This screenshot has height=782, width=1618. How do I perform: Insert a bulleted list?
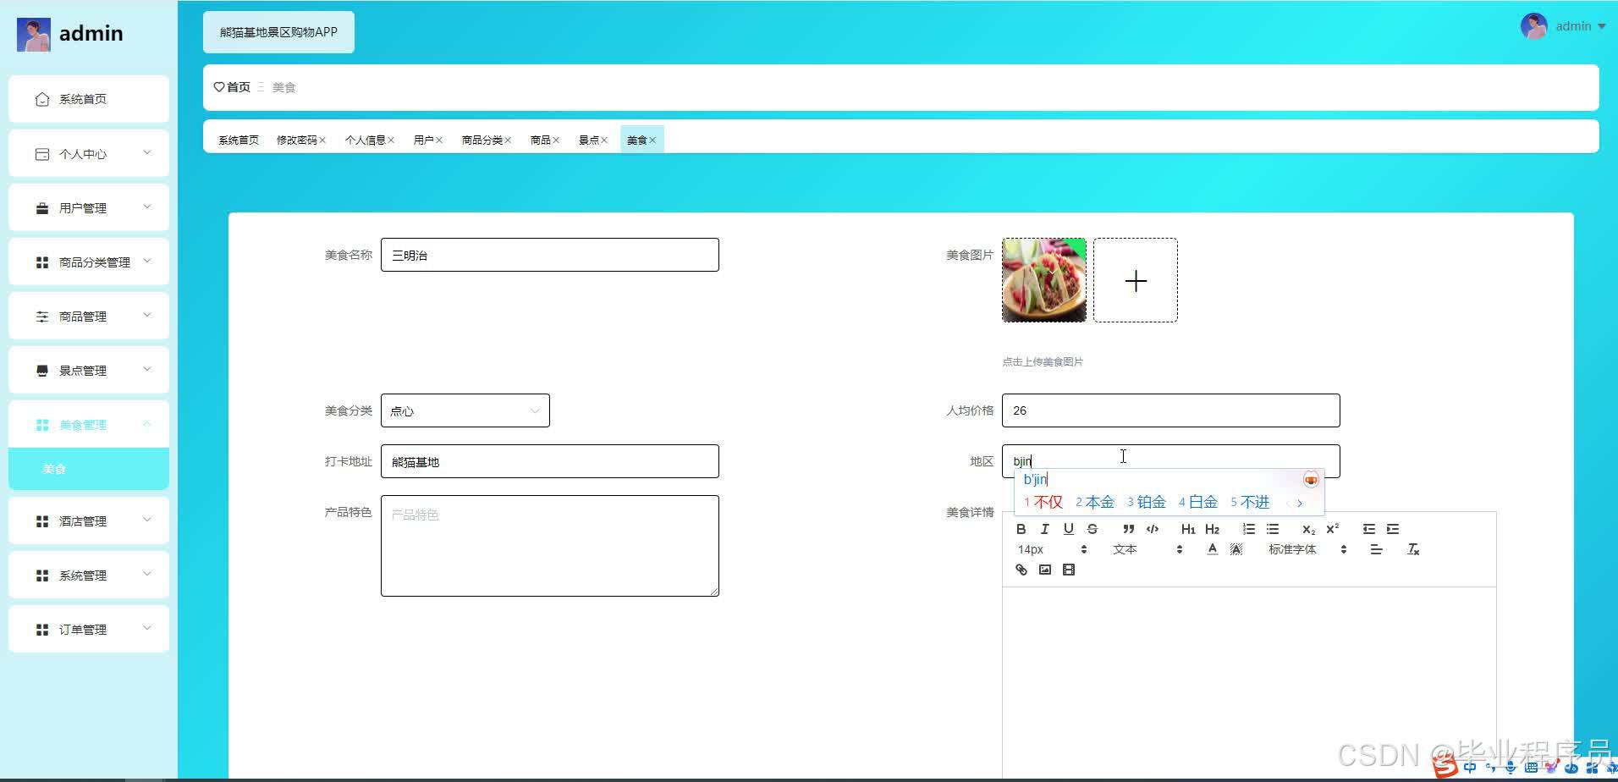click(x=1272, y=529)
